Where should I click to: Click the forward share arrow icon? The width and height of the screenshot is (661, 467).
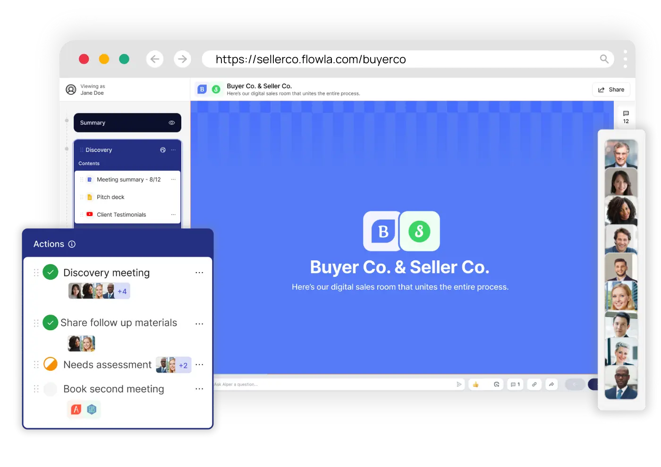(x=551, y=384)
